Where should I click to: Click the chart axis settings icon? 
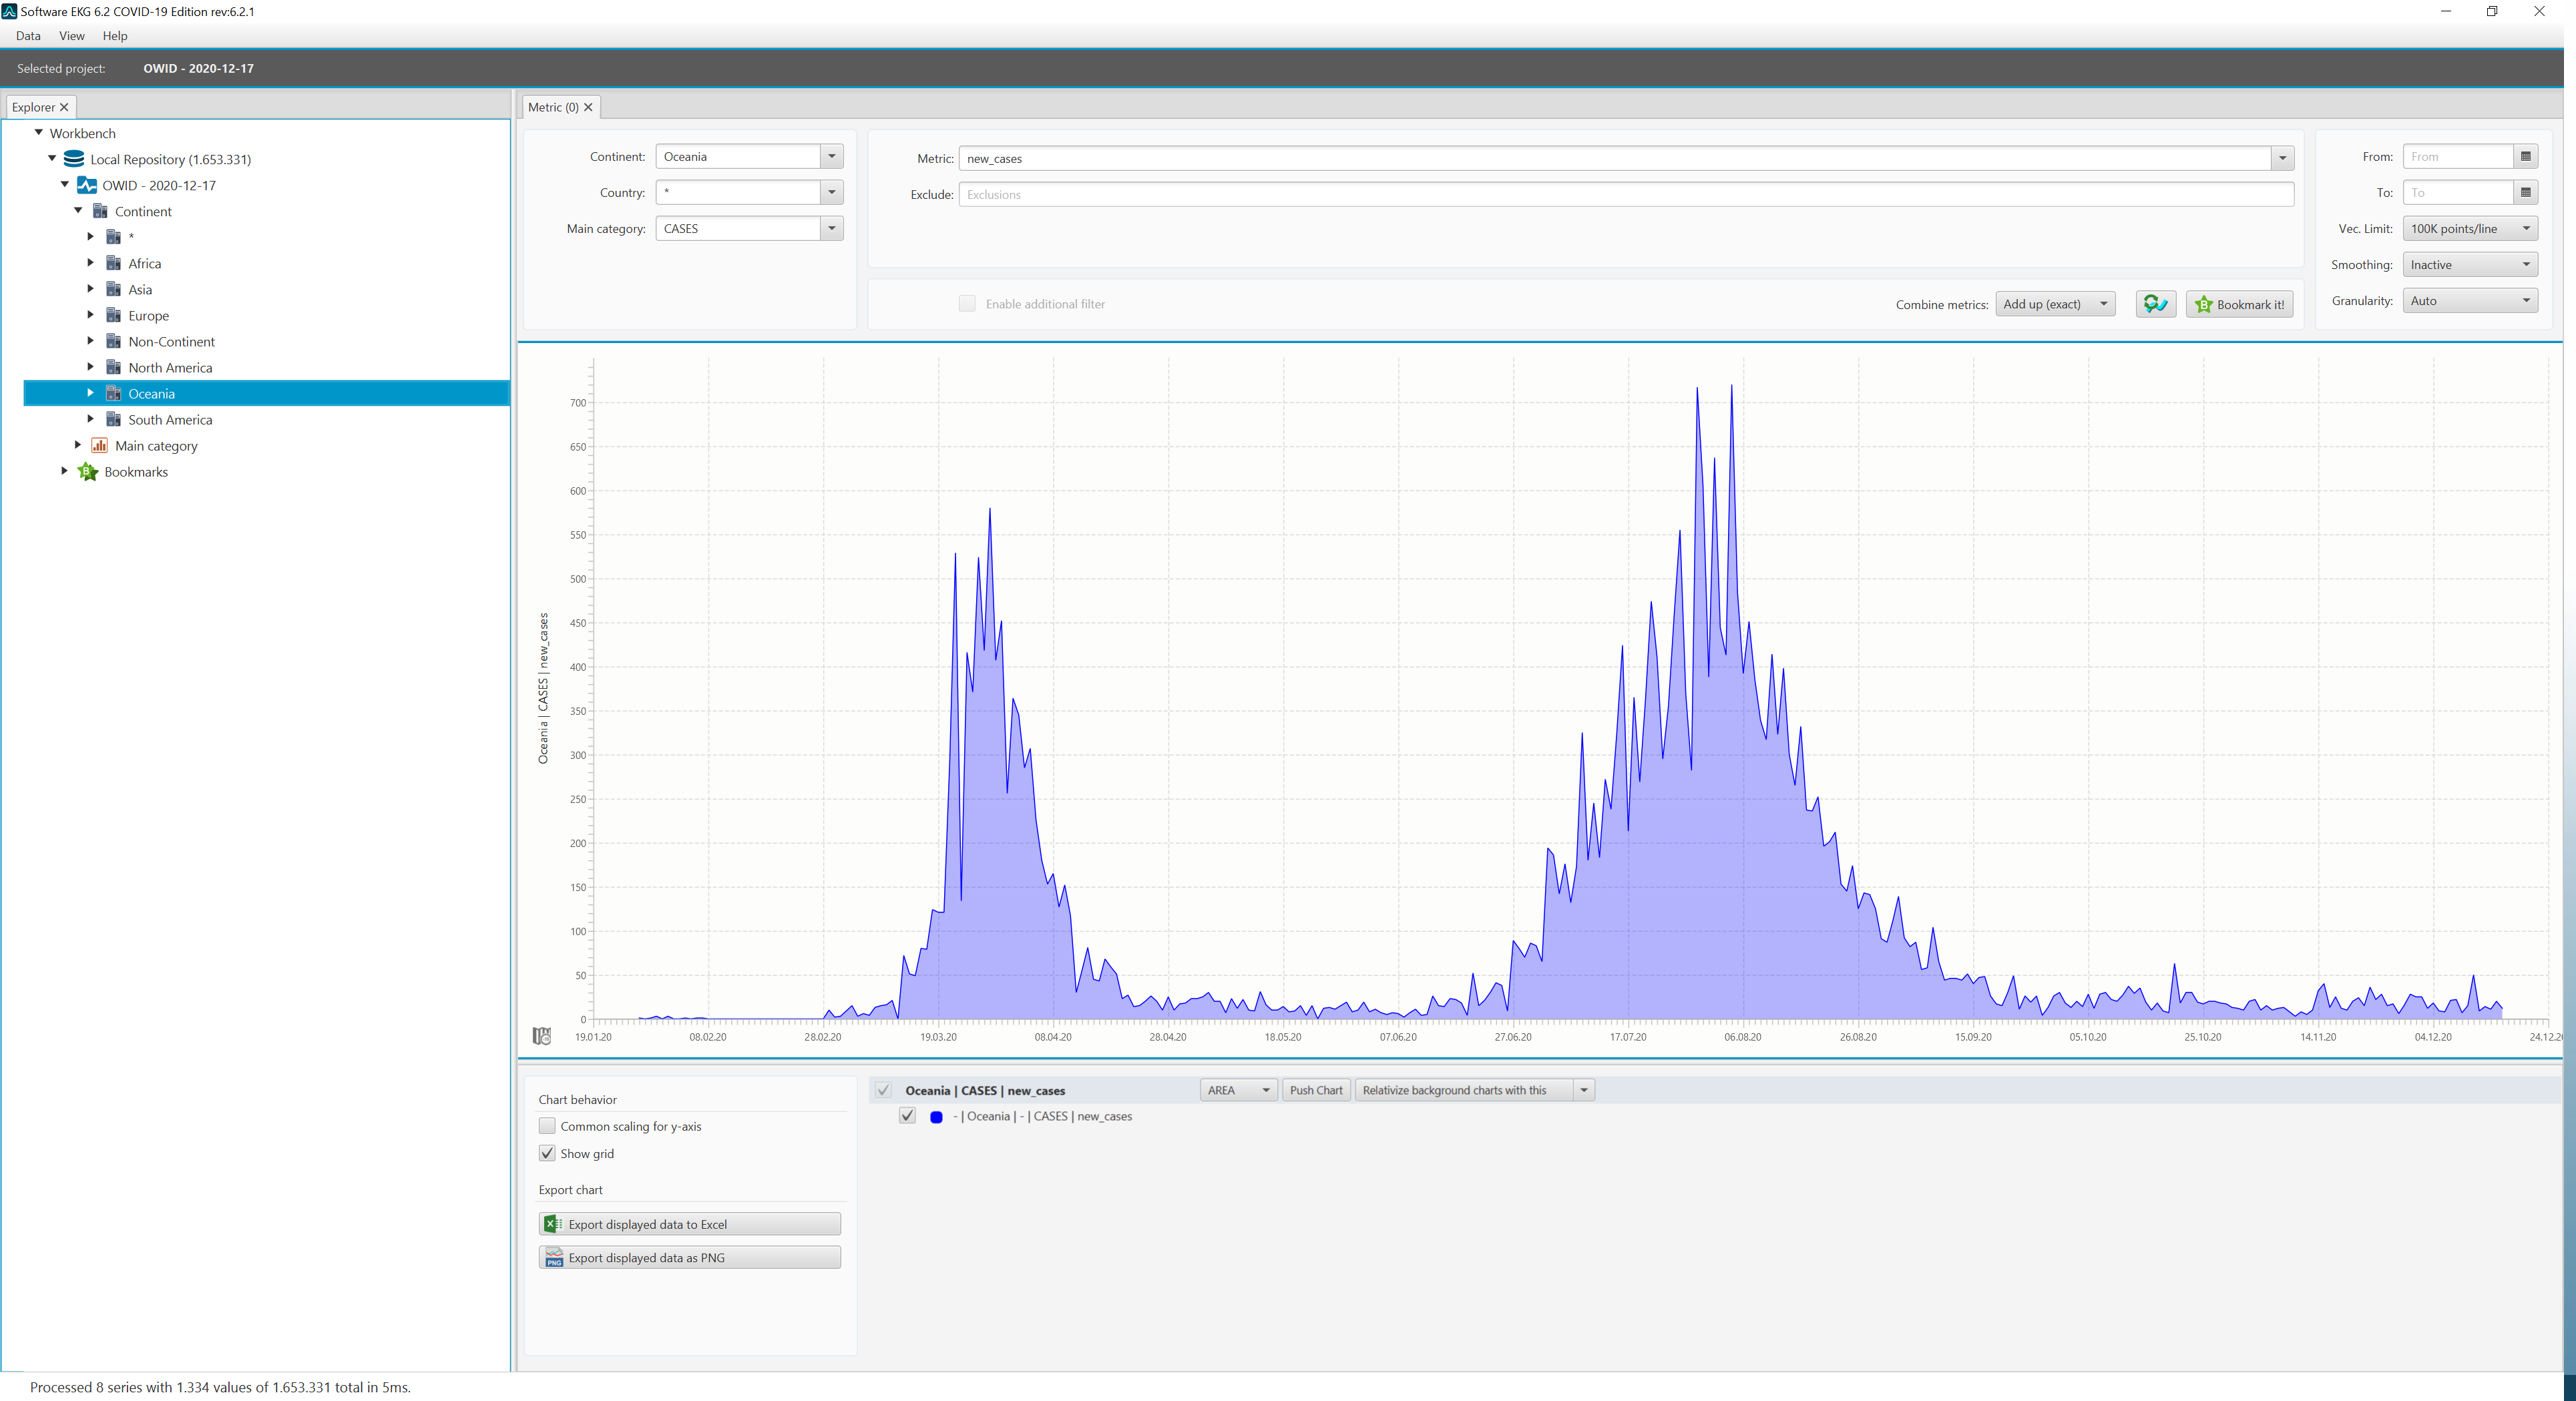coord(541,1037)
